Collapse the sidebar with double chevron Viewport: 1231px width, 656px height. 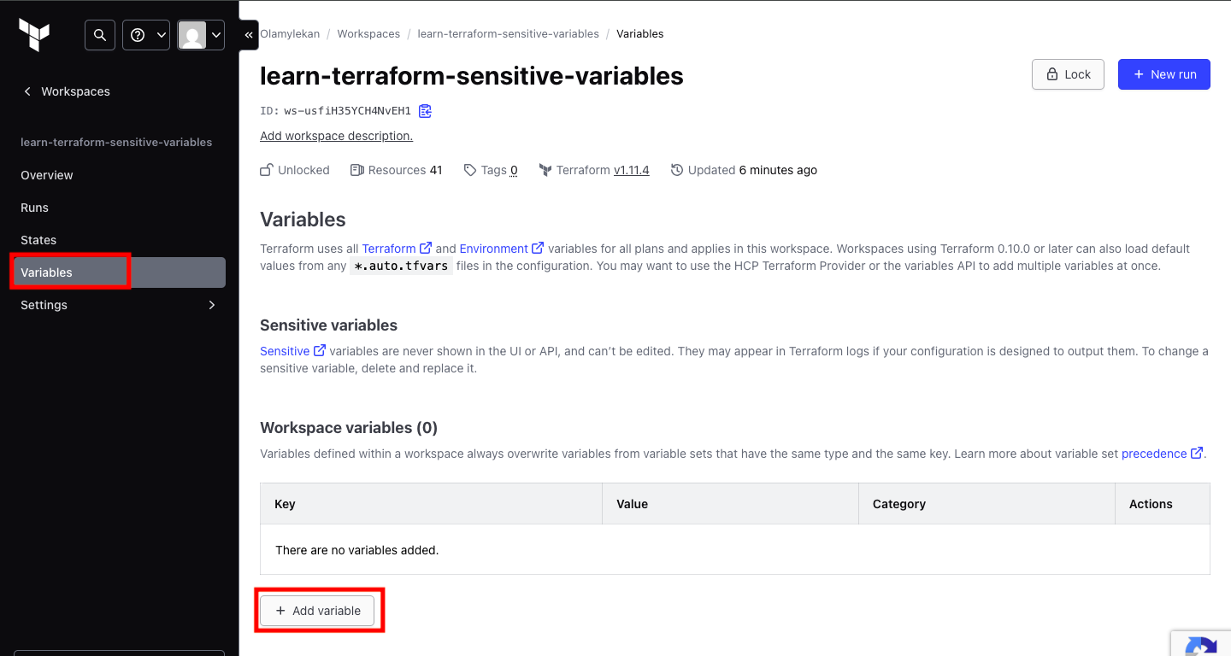tap(249, 35)
